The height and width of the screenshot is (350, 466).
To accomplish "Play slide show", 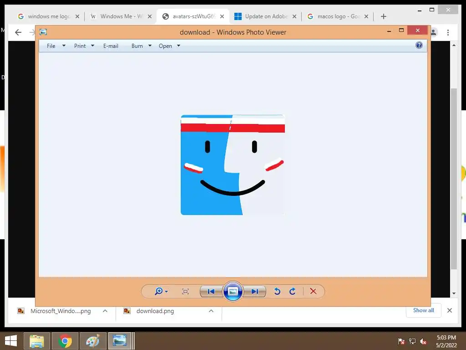I will point(233,291).
